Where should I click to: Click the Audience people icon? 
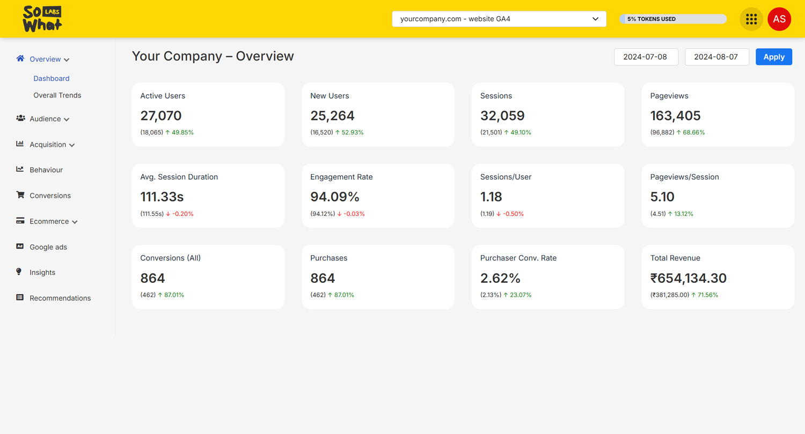pyautogui.click(x=20, y=118)
